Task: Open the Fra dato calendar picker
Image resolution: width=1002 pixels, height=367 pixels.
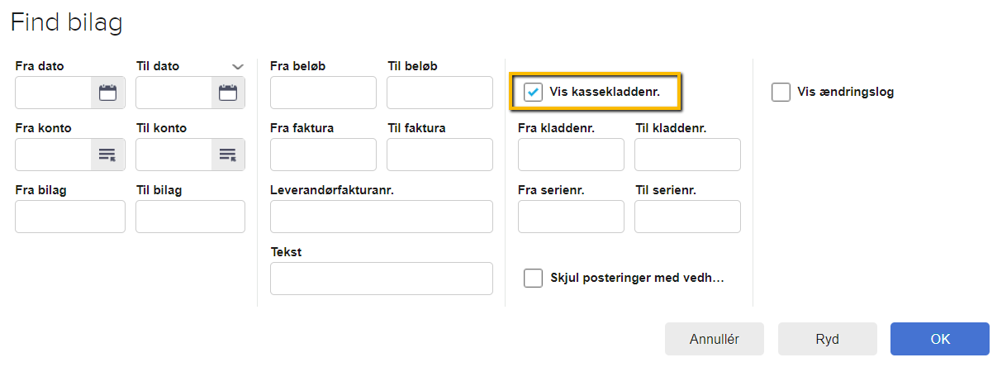Action: coord(108,93)
